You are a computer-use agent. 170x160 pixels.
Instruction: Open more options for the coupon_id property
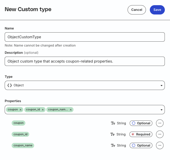click(x=160, y=134)
